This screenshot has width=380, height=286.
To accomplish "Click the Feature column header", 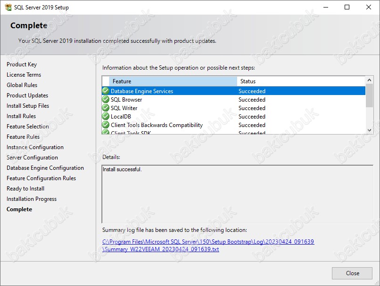I will point(173,81).
